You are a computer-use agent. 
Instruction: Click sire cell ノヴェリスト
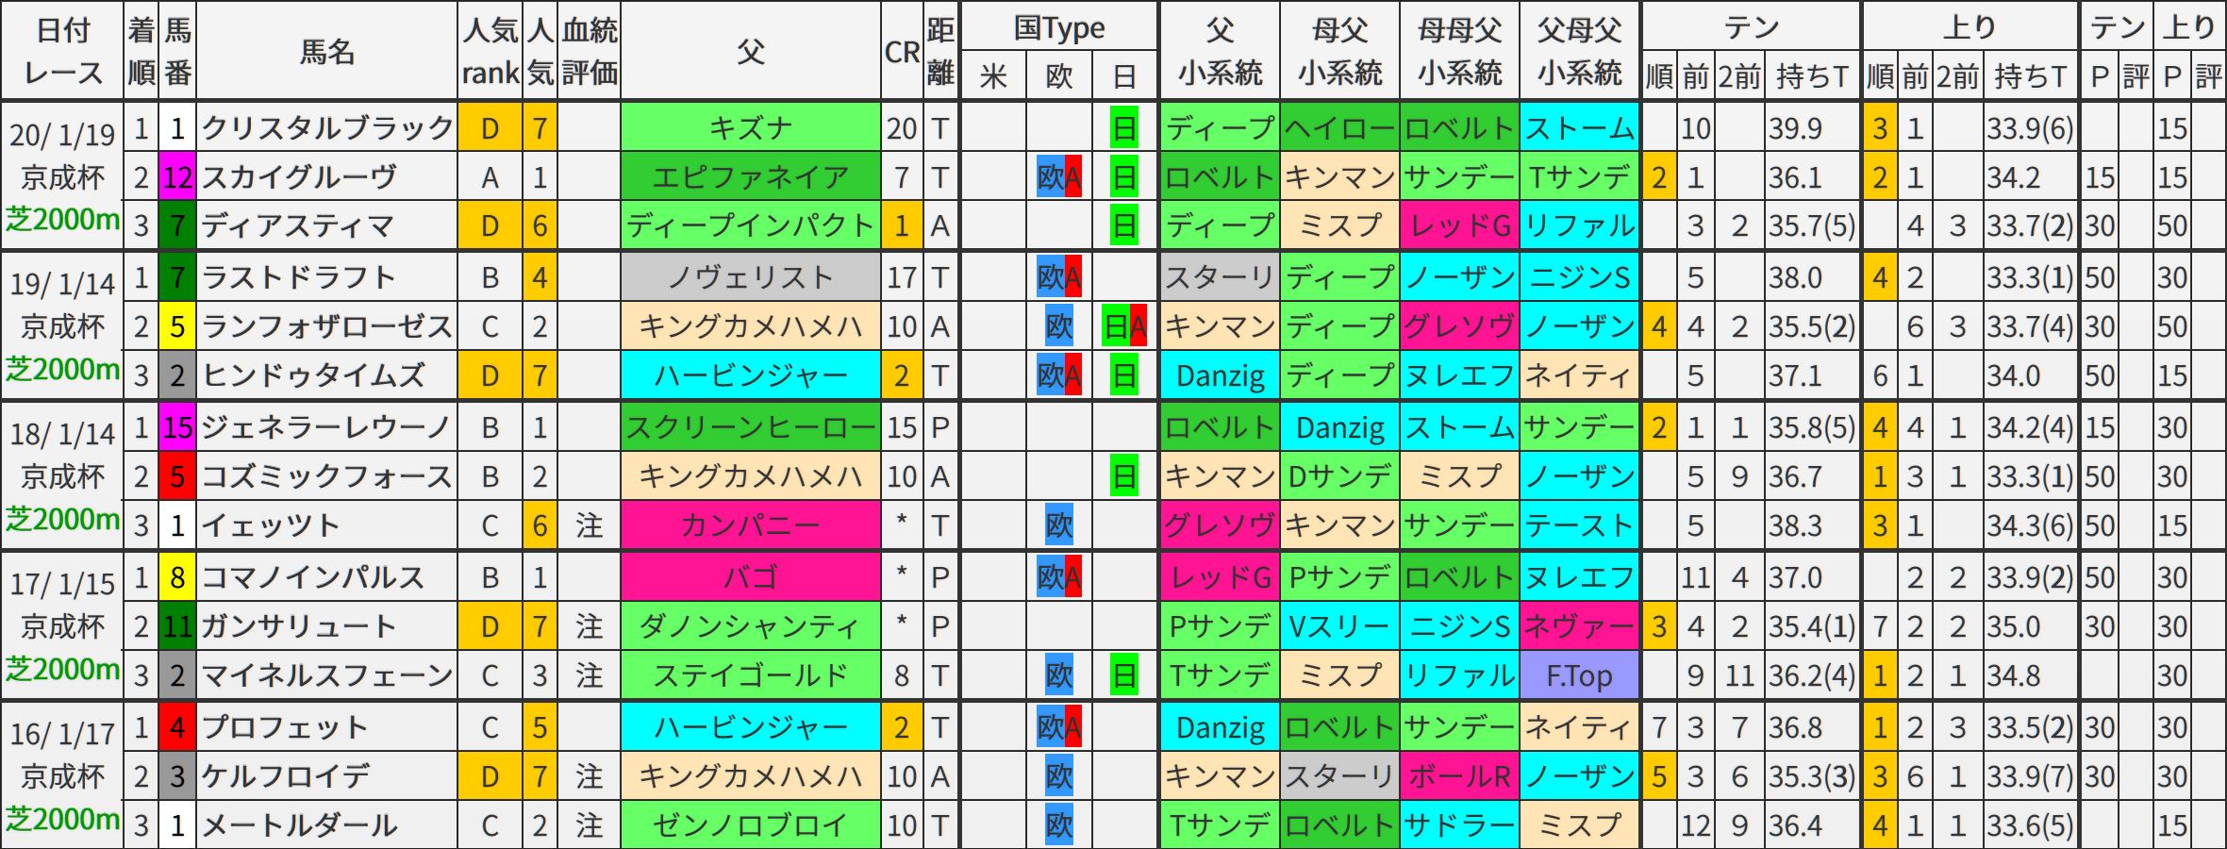coord(751,277)
